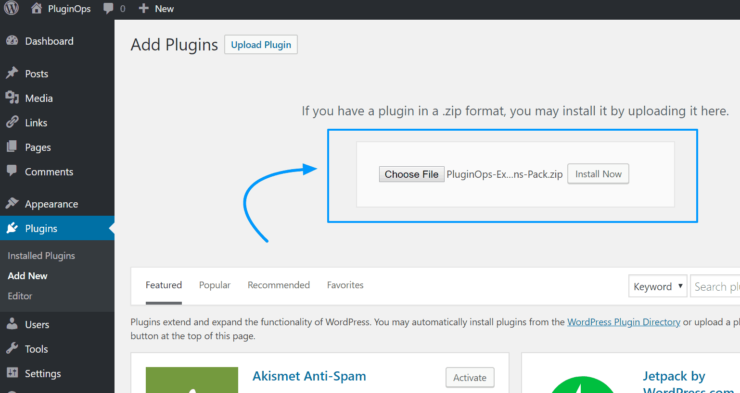Select the Pages icon in the sidebar
Viewport: 740px width, 393px height.
point(13,147)
